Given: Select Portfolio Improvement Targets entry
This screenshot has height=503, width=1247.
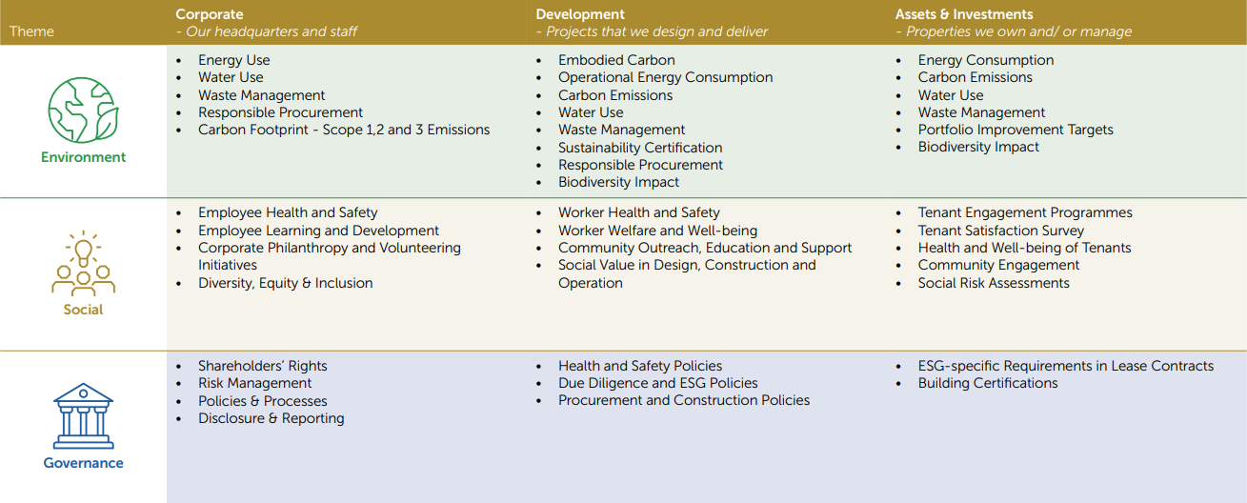Looking at the screenshot, I should click(x=1016, y=130).
